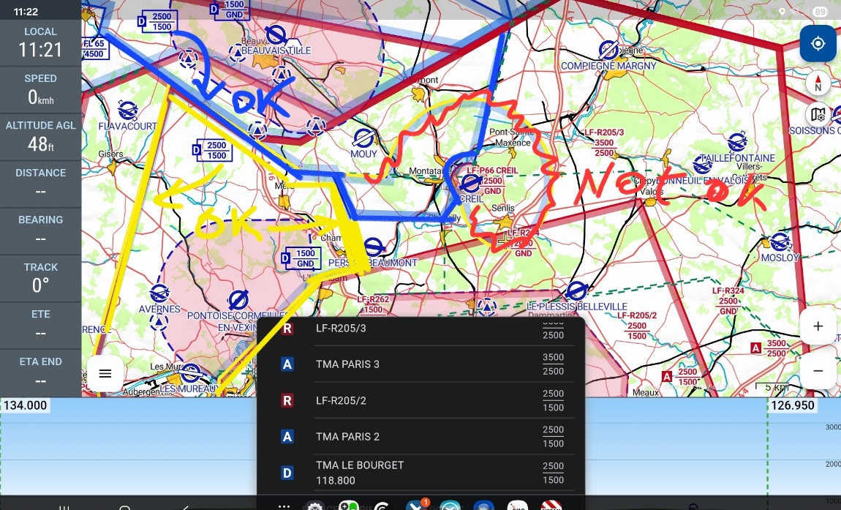Open TMA LE BOURGET 118.800 entry
Screen dimensions: 841x510
click(x=420, y=473)
